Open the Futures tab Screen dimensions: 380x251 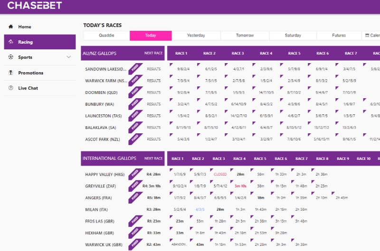coord(339,35)
